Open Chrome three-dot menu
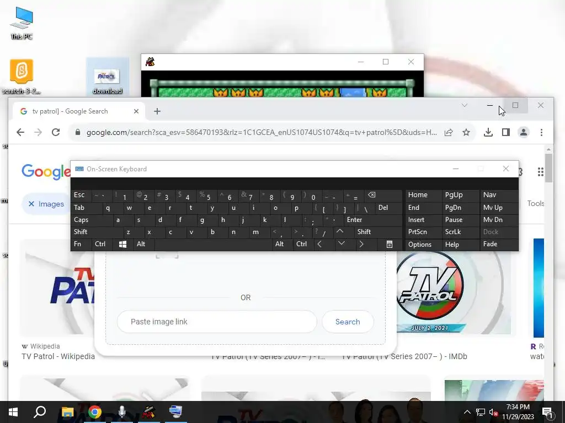 (x=542, y=132)
